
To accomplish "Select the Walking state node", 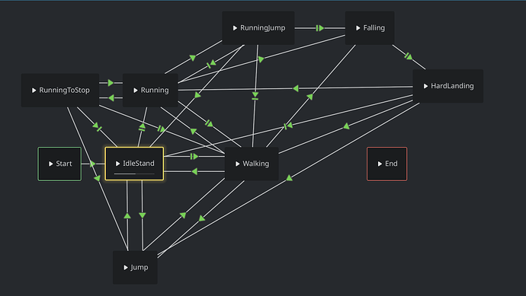I will [x=252, y=164].
